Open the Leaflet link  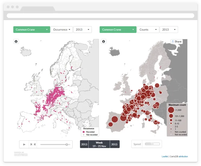pos(165,156)
